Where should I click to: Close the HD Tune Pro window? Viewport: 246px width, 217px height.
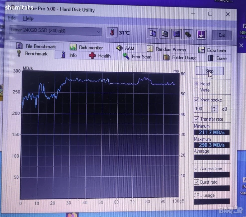point(228,14)
